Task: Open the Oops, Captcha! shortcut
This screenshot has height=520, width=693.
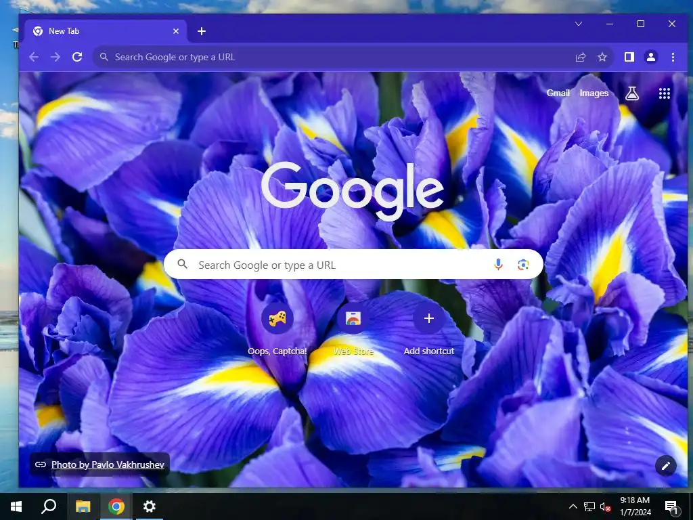Action: coord(277,330)
